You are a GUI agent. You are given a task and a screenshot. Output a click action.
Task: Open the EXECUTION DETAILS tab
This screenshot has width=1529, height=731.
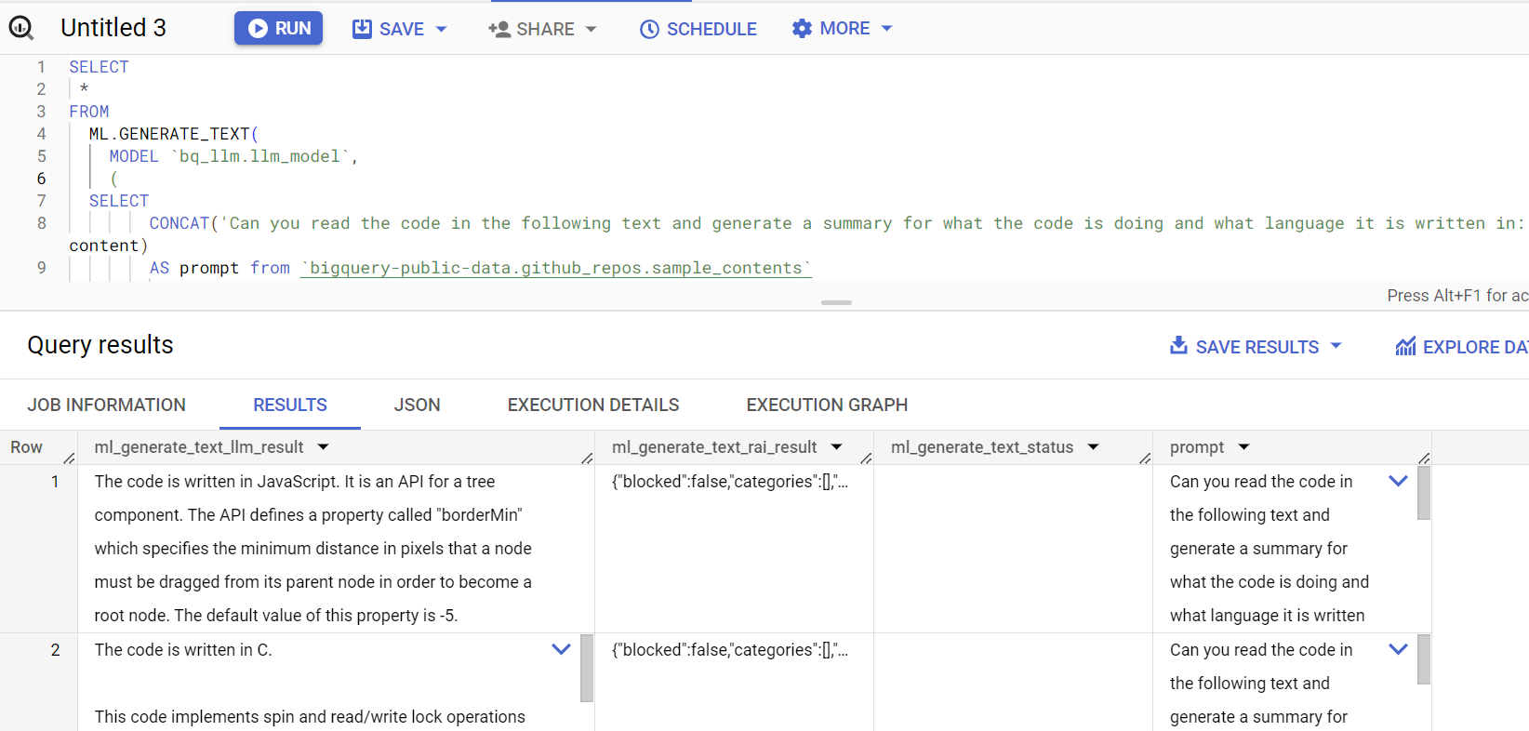point(592,405)
